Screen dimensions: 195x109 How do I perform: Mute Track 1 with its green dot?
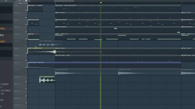coord(26,11)
